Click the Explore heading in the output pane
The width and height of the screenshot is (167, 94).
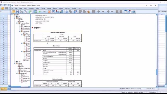[37, 28]
